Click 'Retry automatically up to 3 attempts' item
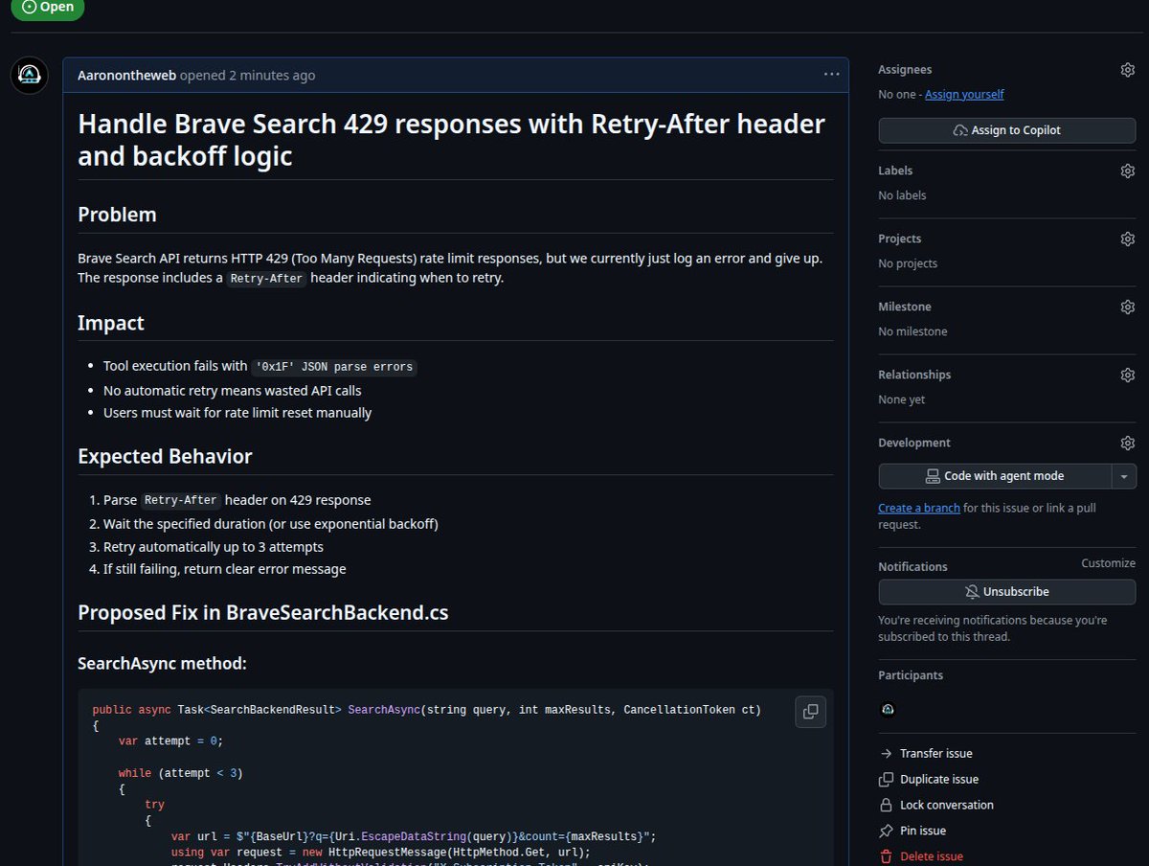Viewport: 1149px width, 866px height. (214, 547)
